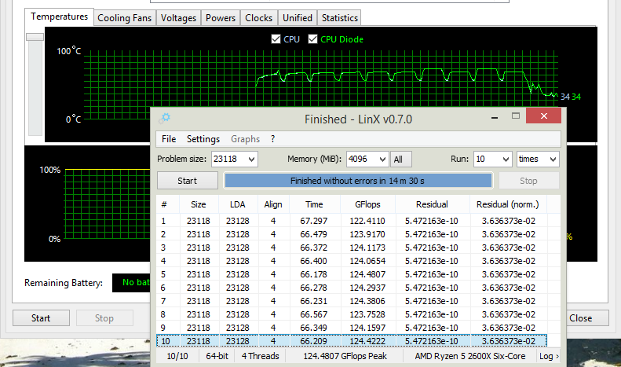Switch to the Temperatures tab
Screen dimensions: 621x367
[60, 17]
